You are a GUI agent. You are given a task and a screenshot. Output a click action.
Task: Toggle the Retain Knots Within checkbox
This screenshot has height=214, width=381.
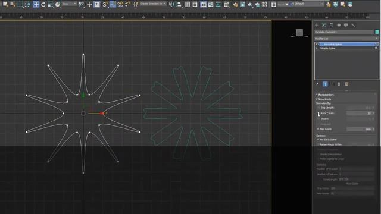tap(318, 144)
